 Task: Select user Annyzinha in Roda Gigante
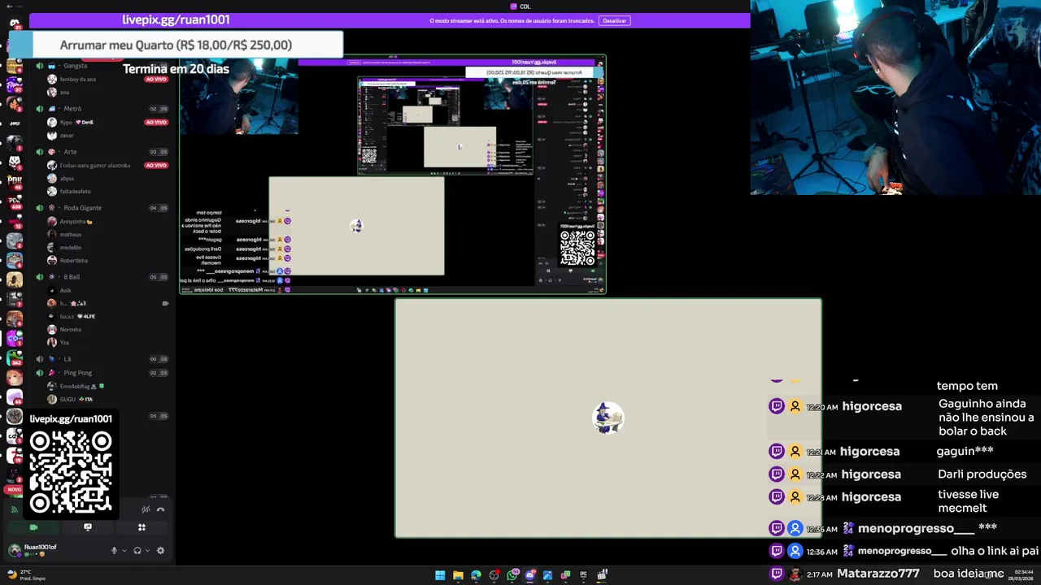point(71,221)
